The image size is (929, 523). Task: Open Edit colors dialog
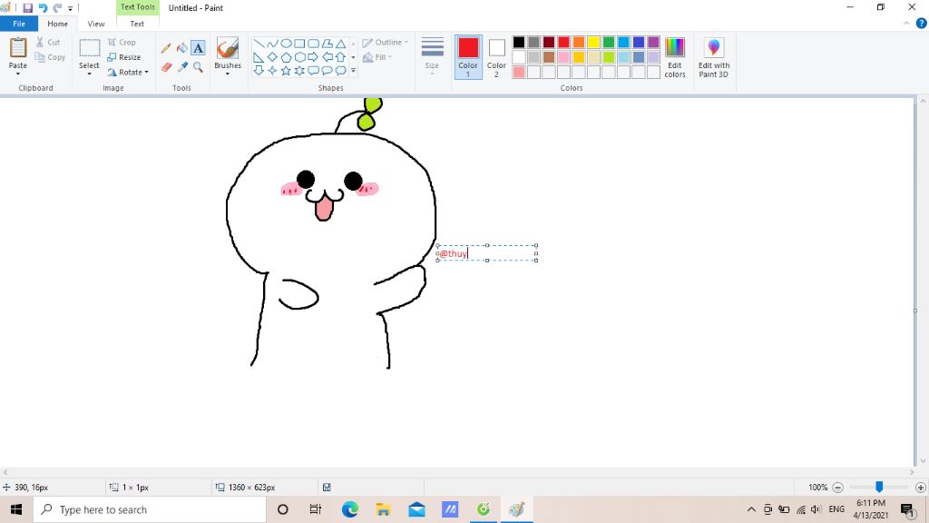click(674, 57)
